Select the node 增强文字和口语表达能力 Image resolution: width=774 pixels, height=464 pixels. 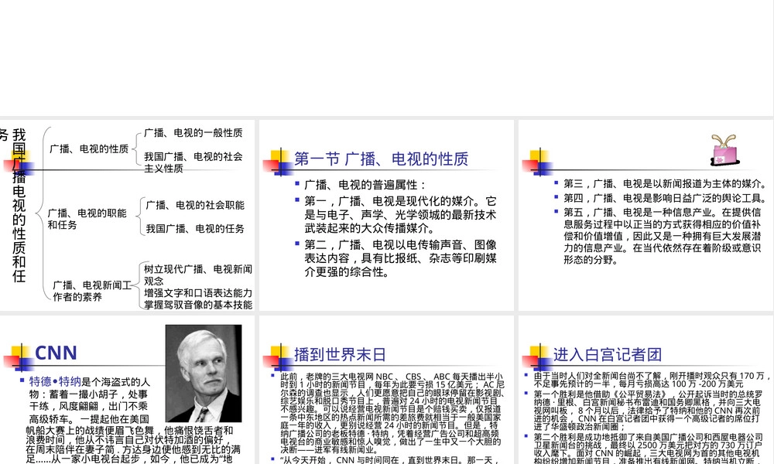[x=198, y=292]
